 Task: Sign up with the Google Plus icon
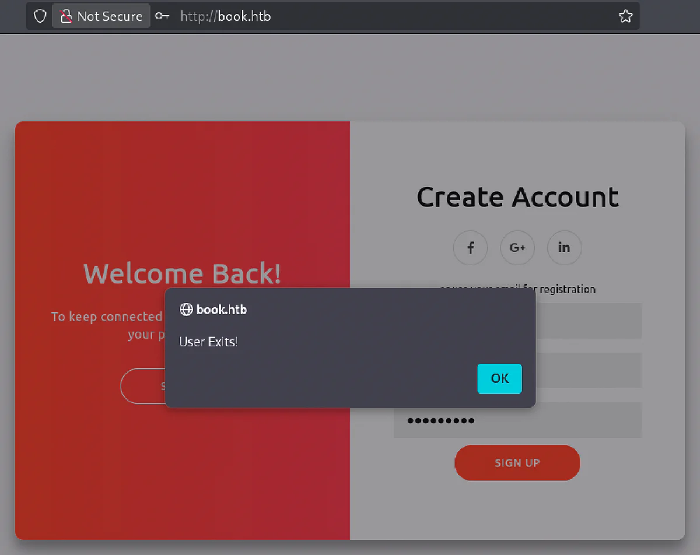[517, 247]
